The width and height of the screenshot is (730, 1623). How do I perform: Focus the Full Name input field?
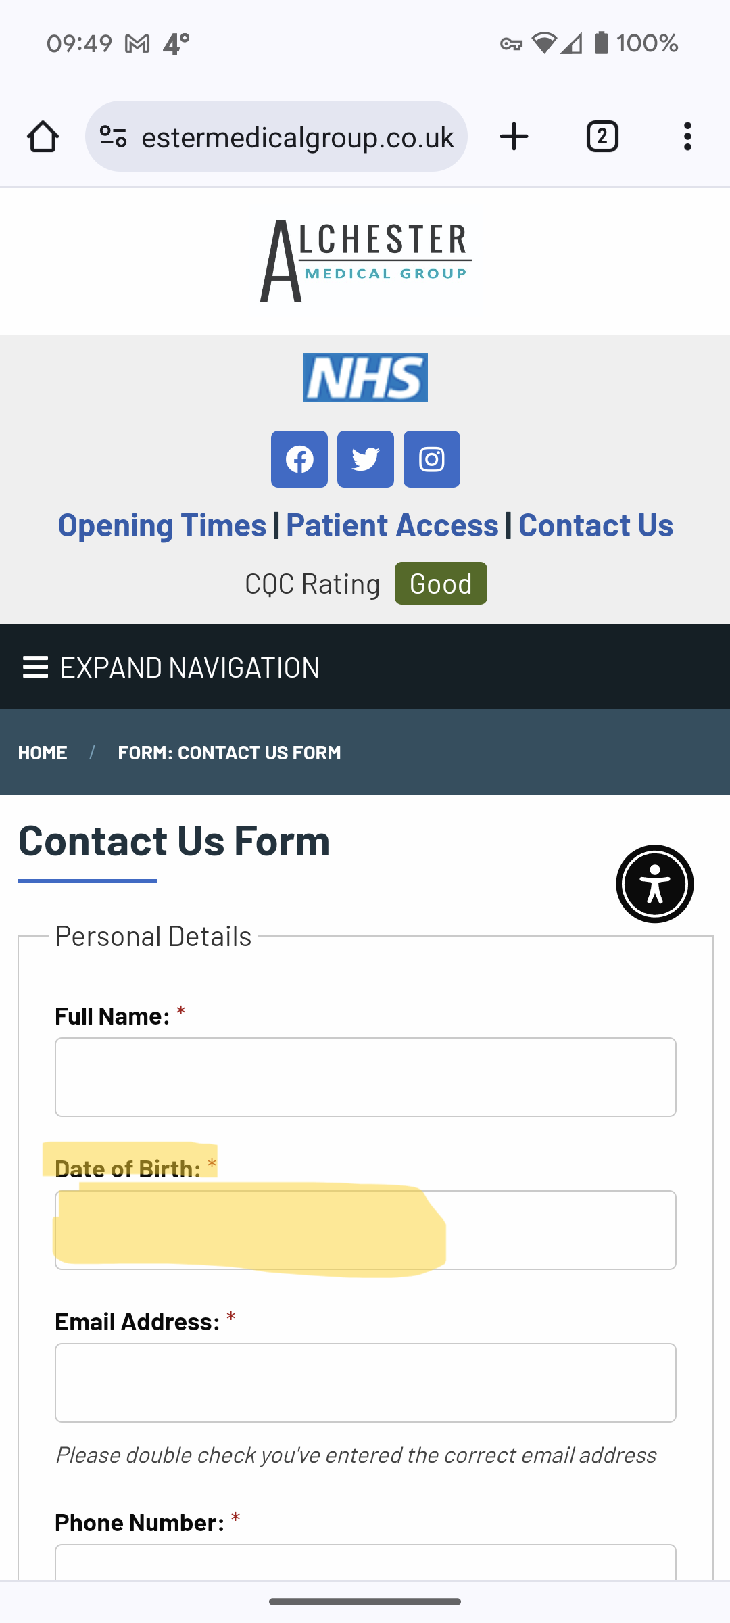[x=366, y=1077]
